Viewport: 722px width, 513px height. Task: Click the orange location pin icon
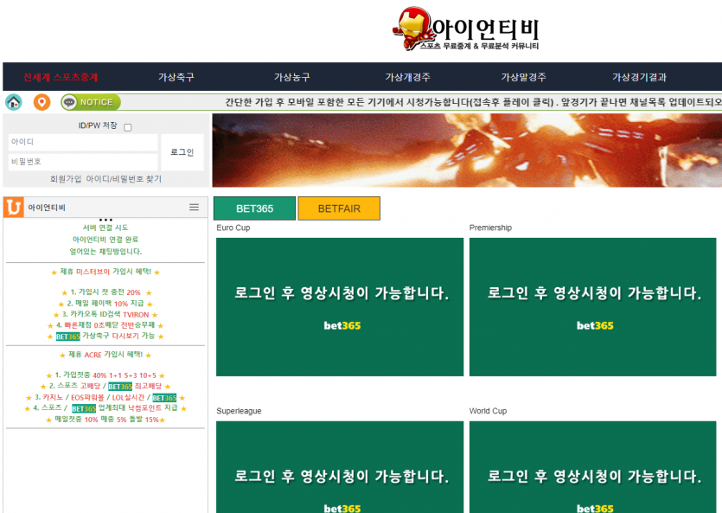pyautogui.click(x=42, y=102)
